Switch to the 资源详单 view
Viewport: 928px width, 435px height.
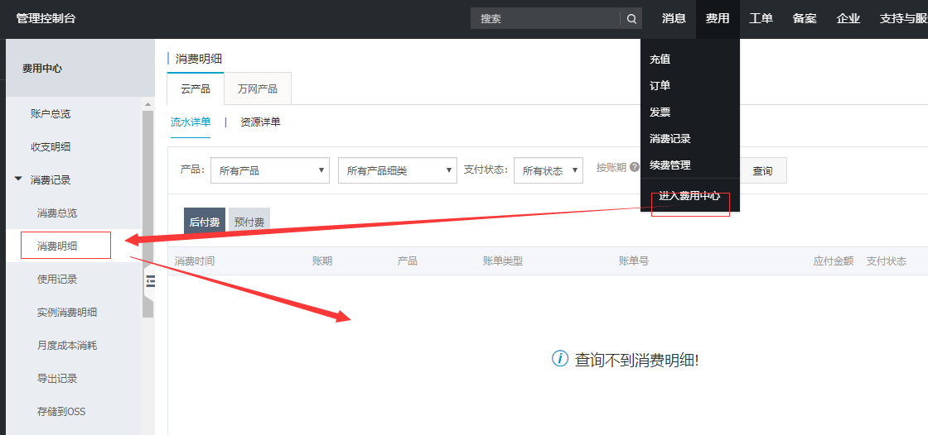point(260,122)
